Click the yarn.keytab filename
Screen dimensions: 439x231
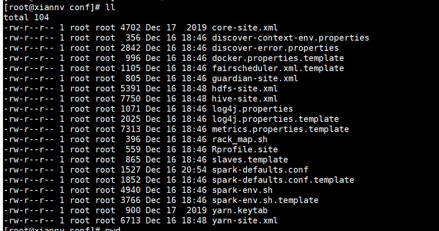tap(240, 210)
